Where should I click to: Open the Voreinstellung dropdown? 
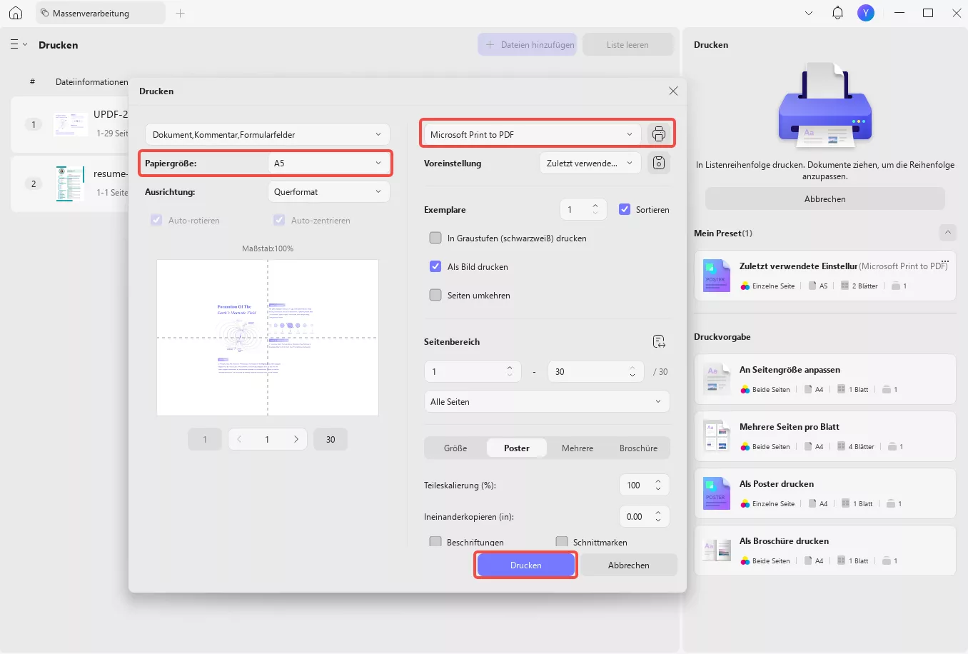(590, 163)
